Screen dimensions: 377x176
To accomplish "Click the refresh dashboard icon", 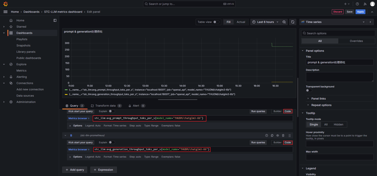I will [x=293, y=22].
